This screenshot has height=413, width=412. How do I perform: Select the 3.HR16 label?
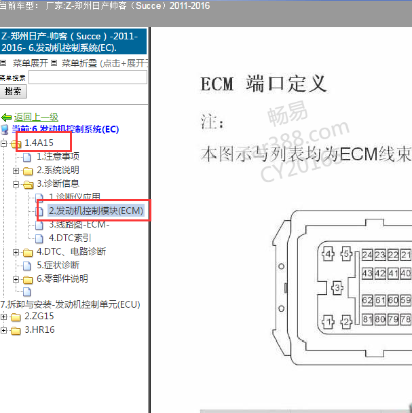(39, 329)
